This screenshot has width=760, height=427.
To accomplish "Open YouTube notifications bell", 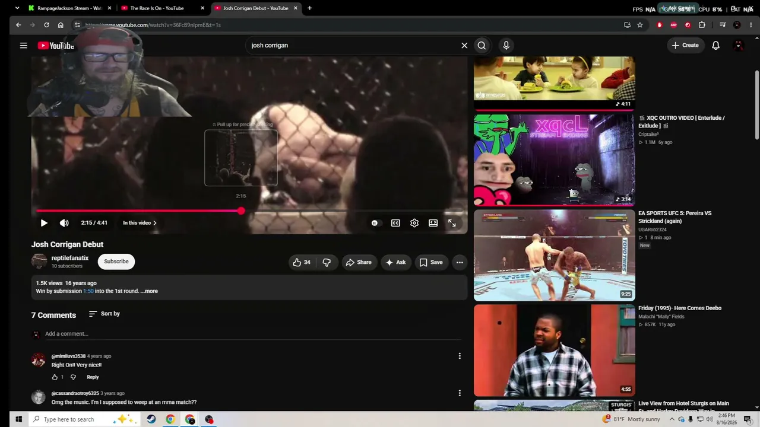I will tap(715, 45).
